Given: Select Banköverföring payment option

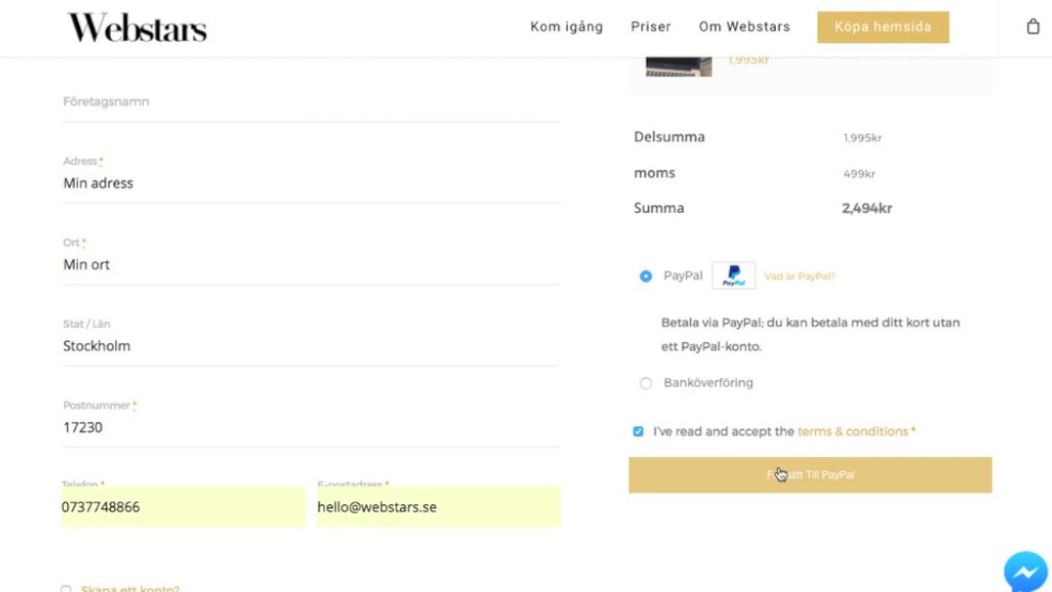Looking at the screenshot, I should tap(646, 383).
